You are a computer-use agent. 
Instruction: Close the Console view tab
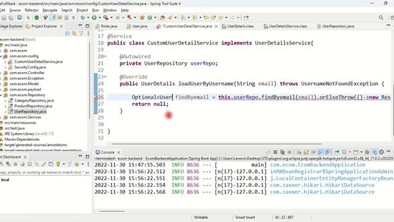[119, 152]
